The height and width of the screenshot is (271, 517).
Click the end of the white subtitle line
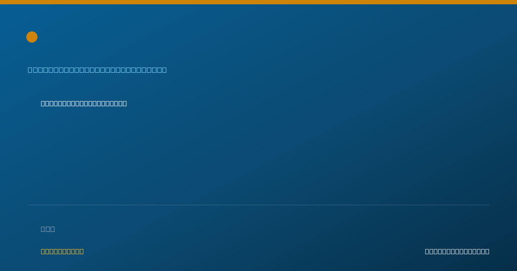pos(125,104)
